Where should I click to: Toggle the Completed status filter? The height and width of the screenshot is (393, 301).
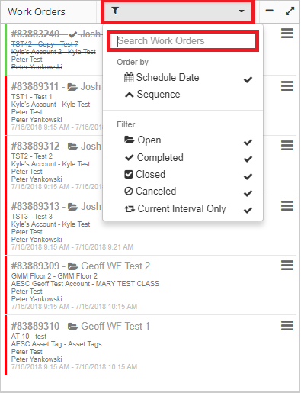[183, 158]
